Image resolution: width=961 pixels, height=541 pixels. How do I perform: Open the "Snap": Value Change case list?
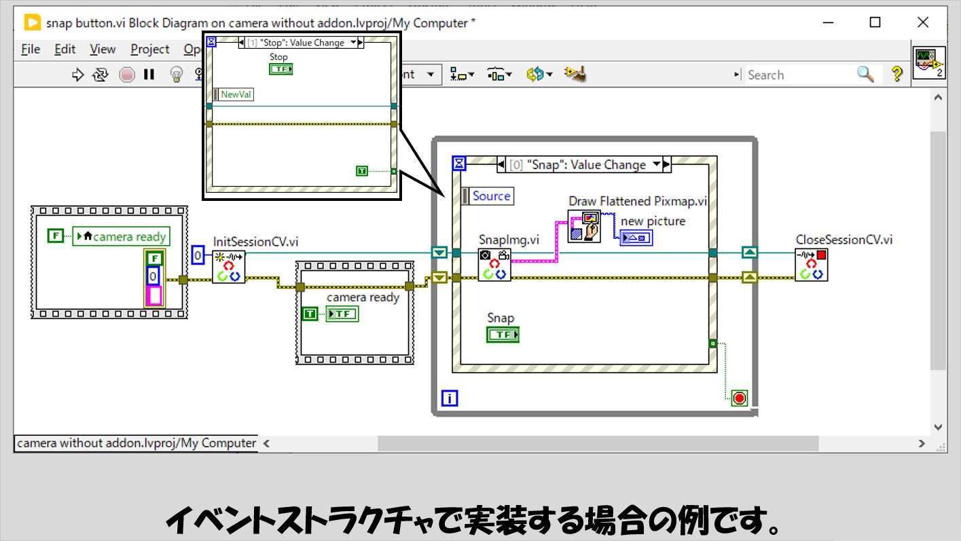656,164
